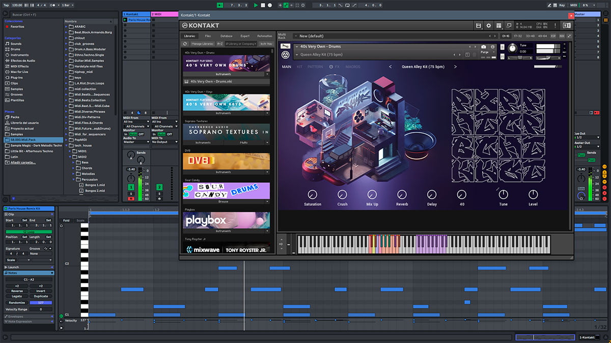
Task: Enable Scale mode in piano roll
Action: (80, 221)
